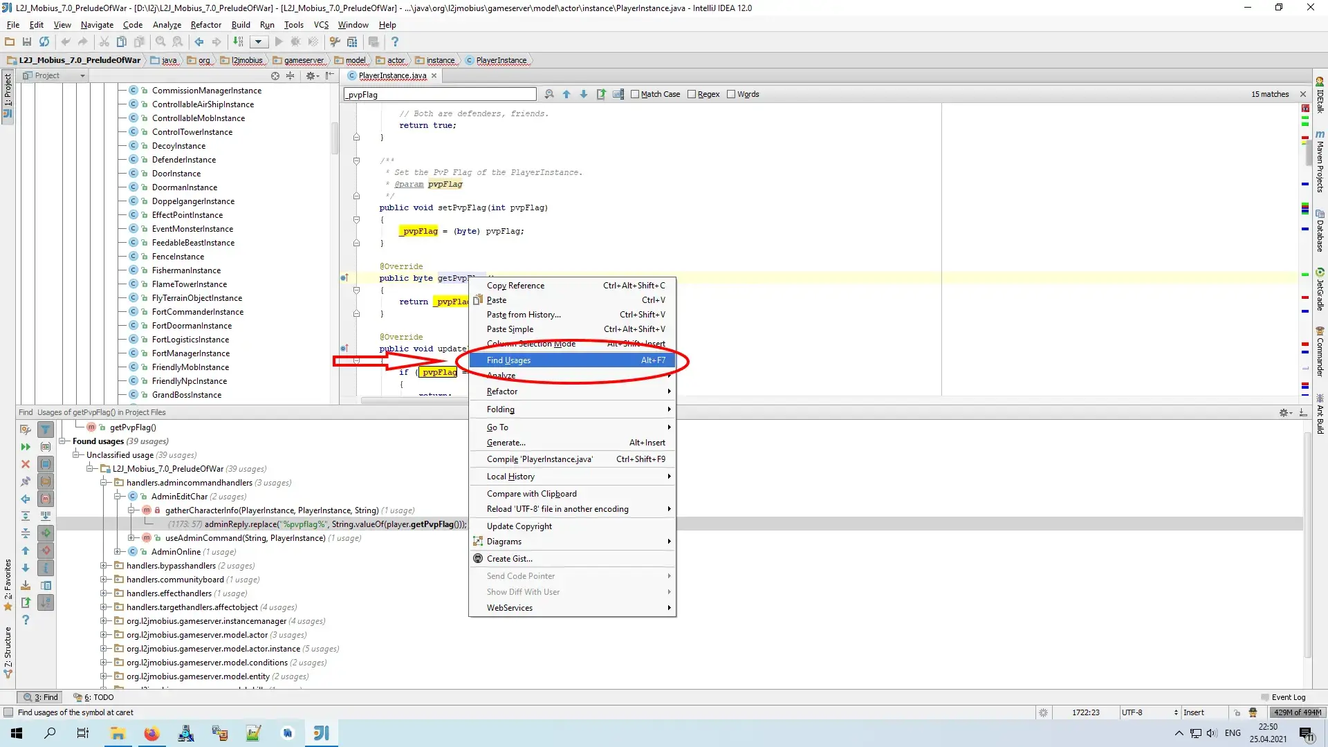Click the editor horizontal scrollbar
The height and width of the screenshot is (747, 1328).
pyautogui.click(x=415, y=400)
